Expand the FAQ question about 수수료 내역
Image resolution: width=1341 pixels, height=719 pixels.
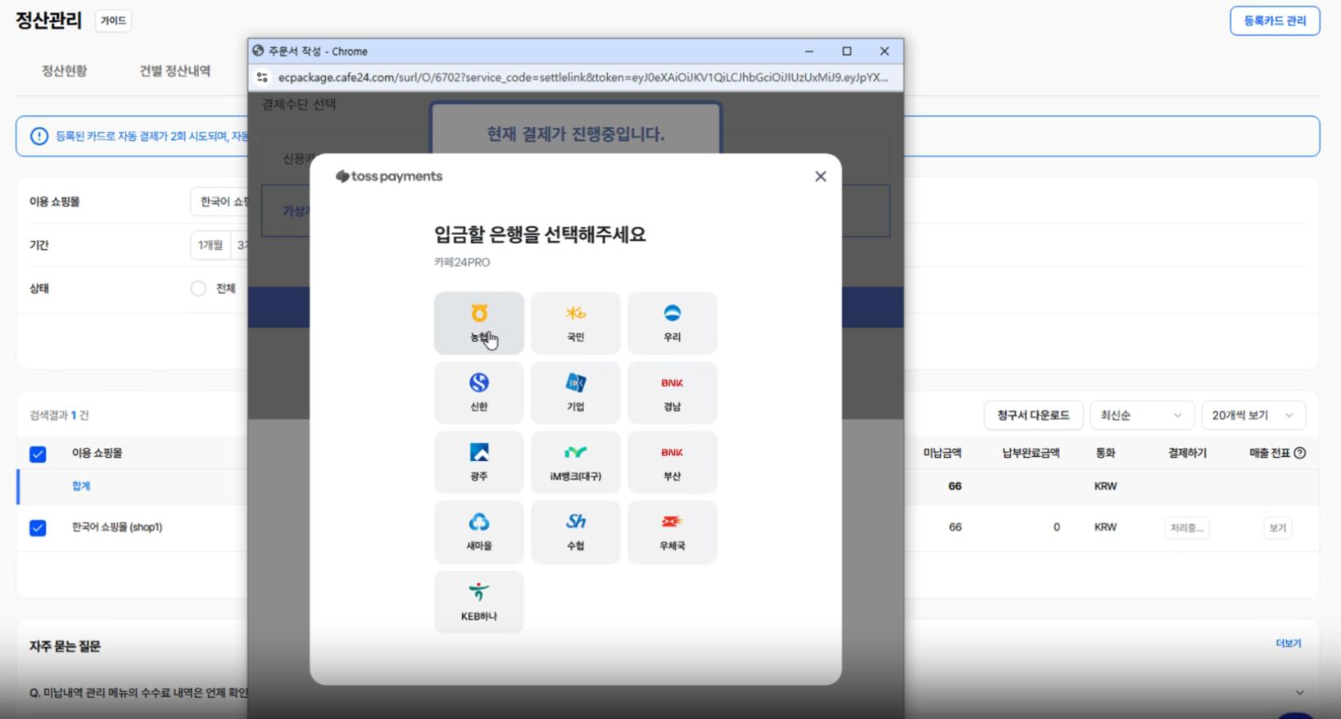(x=1299, y=693)
